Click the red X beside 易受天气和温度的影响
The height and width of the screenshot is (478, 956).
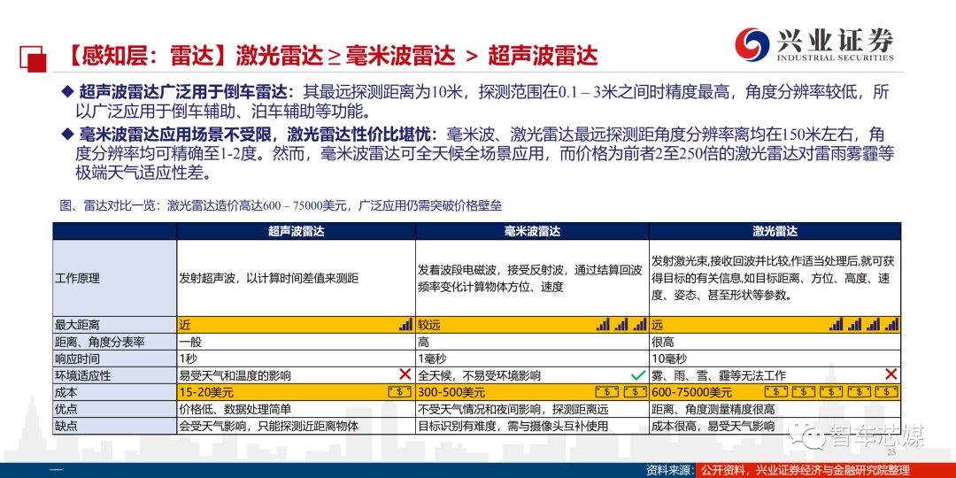[x=405, y=374]
